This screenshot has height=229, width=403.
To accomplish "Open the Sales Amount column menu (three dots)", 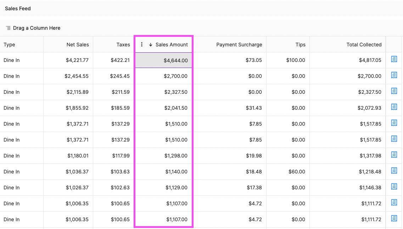I will tap(142, 45).
